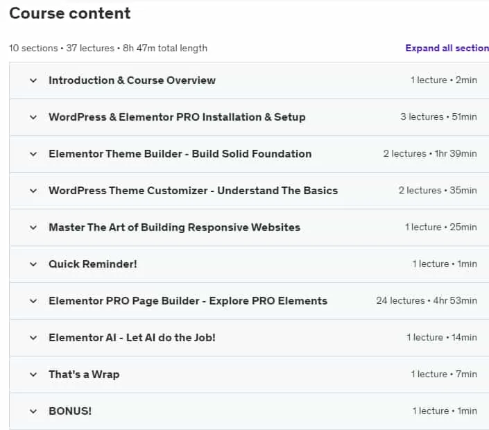
Task: Open WordPress Theme Customizer - Understand The Basics
Action: [x=193, y=191]
